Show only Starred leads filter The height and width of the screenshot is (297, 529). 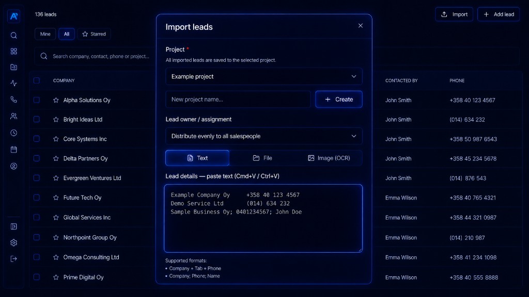[94, 34]
